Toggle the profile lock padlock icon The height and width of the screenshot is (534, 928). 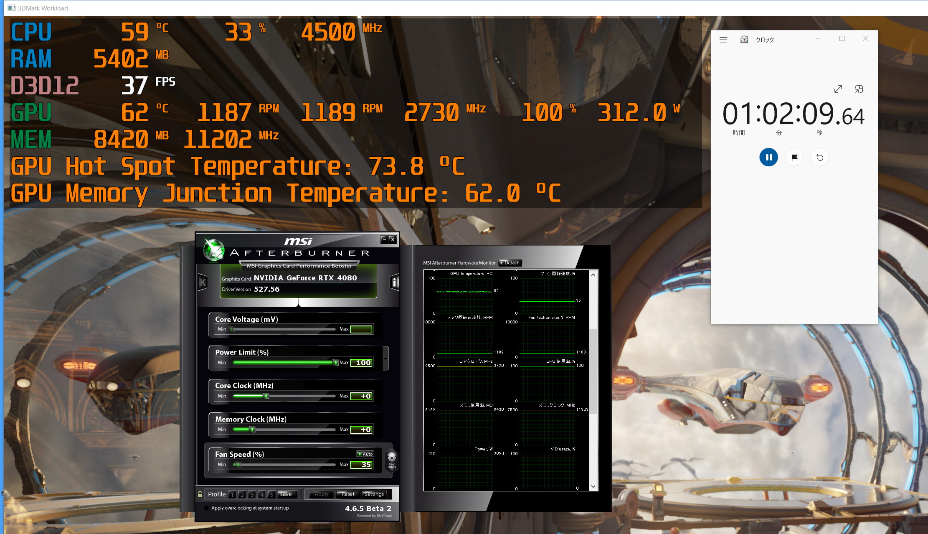pyautogui.click(x=200, y=494)
